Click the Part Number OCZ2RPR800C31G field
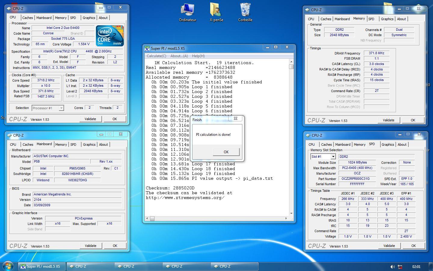 pyautogui.click(x=357, y=179)
